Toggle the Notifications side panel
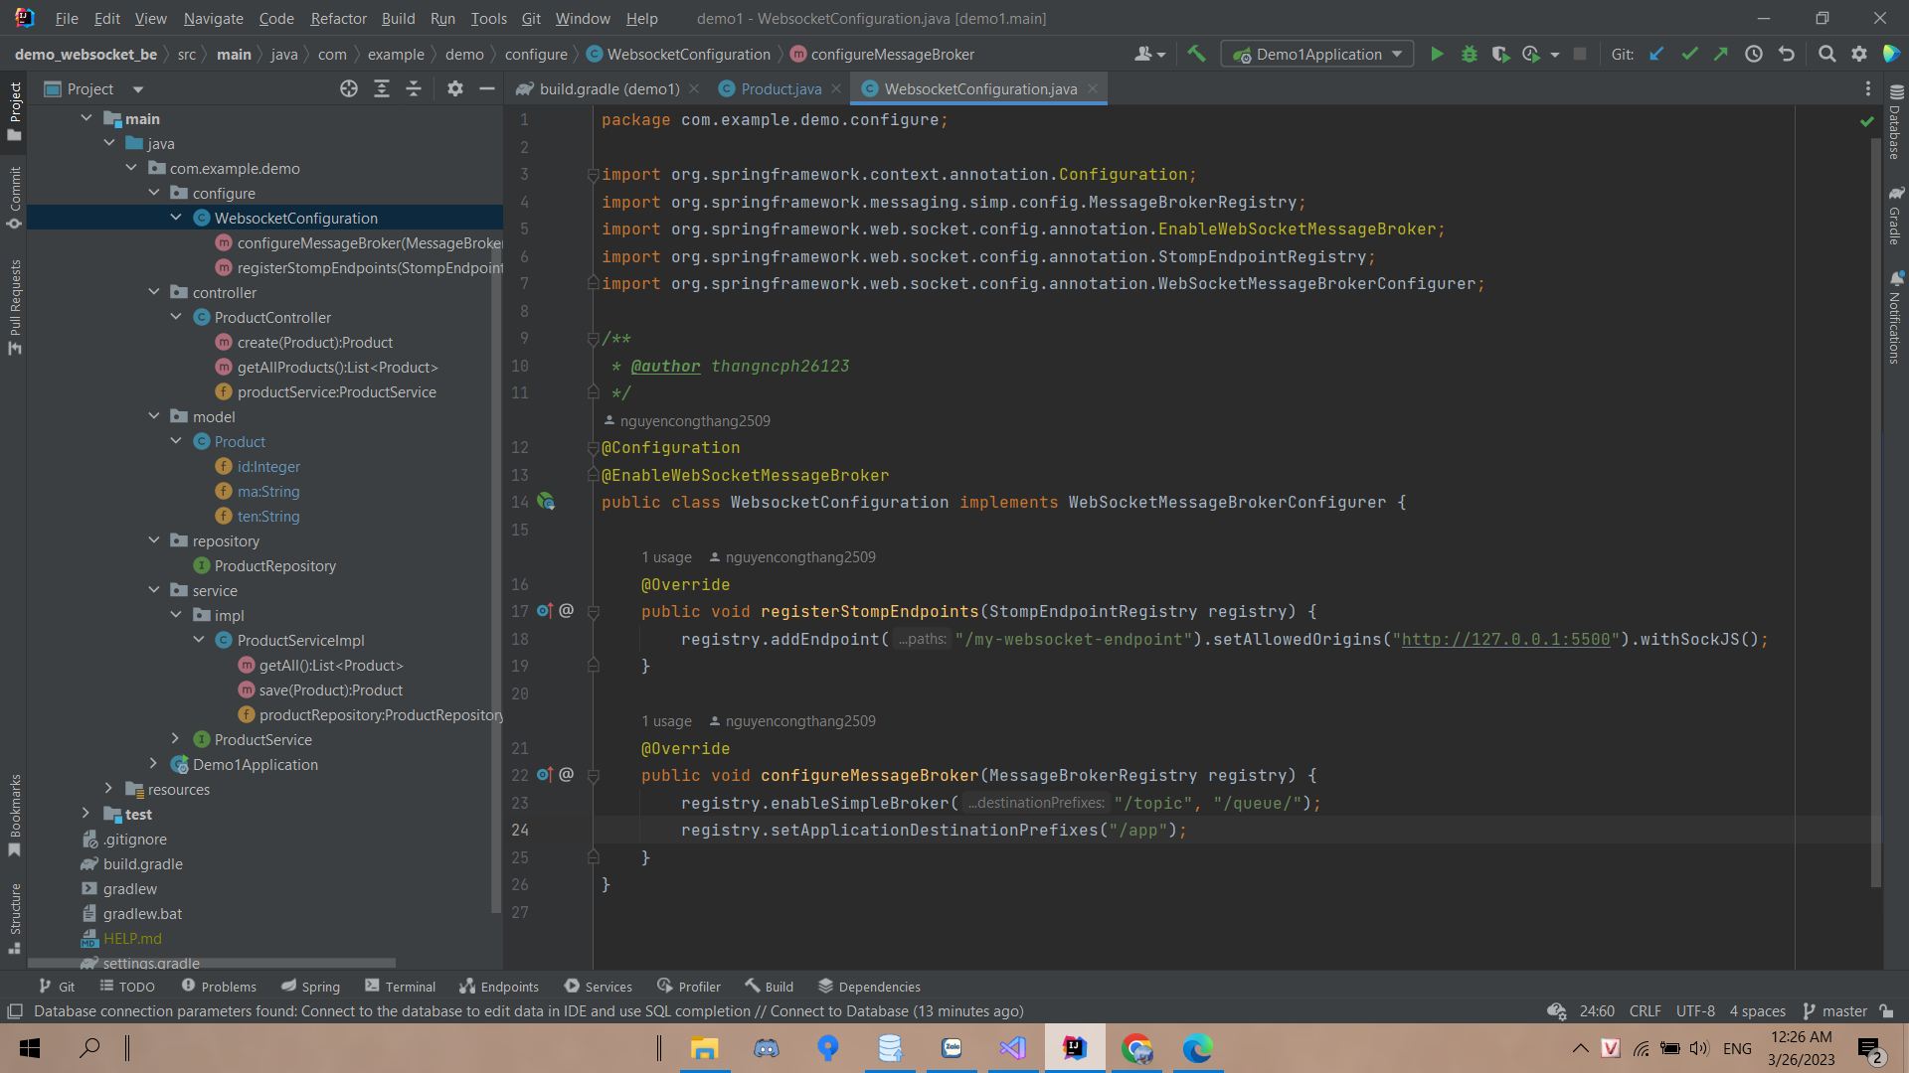 click(x=1896, y=318)
